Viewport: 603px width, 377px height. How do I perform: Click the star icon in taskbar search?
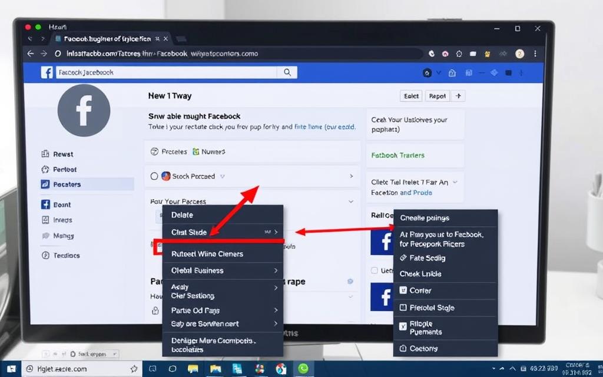click(x=134, y=369)
